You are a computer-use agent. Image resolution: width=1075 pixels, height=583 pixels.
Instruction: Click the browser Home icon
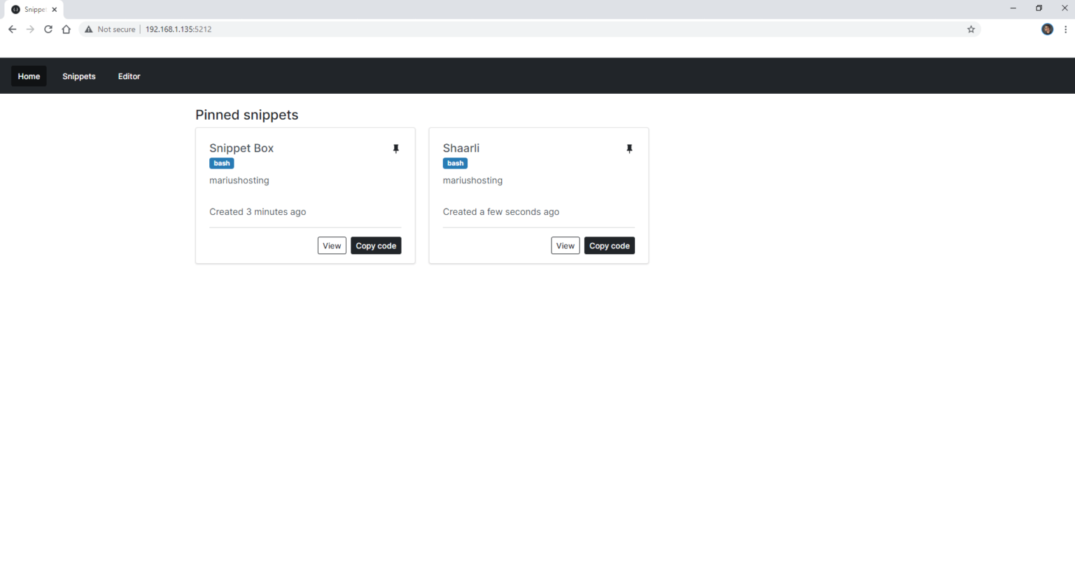pos(66,29)
